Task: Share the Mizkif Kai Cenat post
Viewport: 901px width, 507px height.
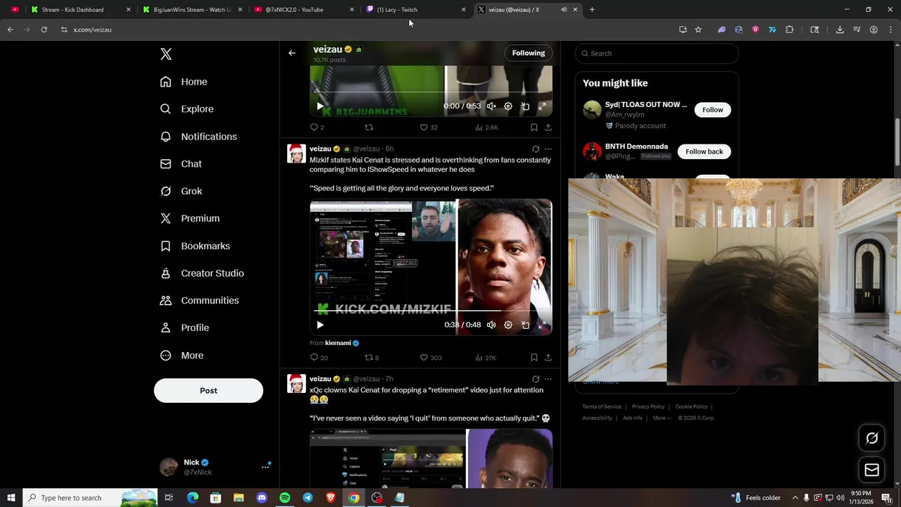Action: pyautogui.click(x=548, y=358)
